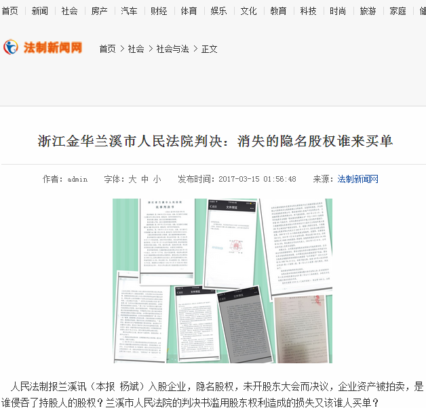Click the court documents article image
The image size is (426, 408).
tap(222, 281)
